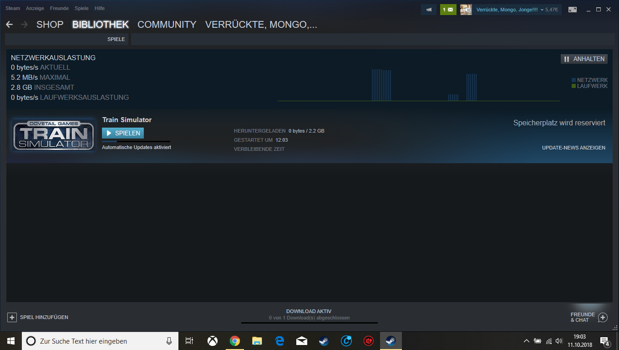Image resolution: width=619 pixels, height=350 pixels.
Task: Select the SPIELE library sub-tab
Action: (116, 39)
